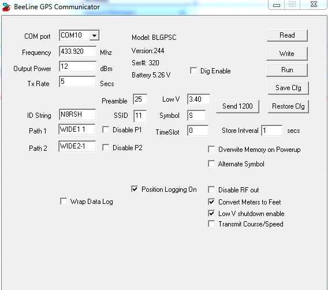Click the Save Cfg button

pyautogui.click(x=288, y=88)
